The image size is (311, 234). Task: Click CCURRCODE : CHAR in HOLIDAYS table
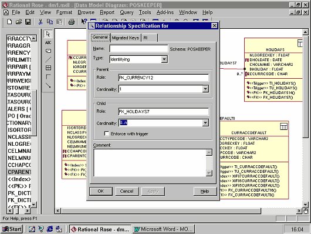click(x=269, y=74)
